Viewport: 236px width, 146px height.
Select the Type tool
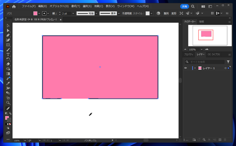click(x=8, y=55)
